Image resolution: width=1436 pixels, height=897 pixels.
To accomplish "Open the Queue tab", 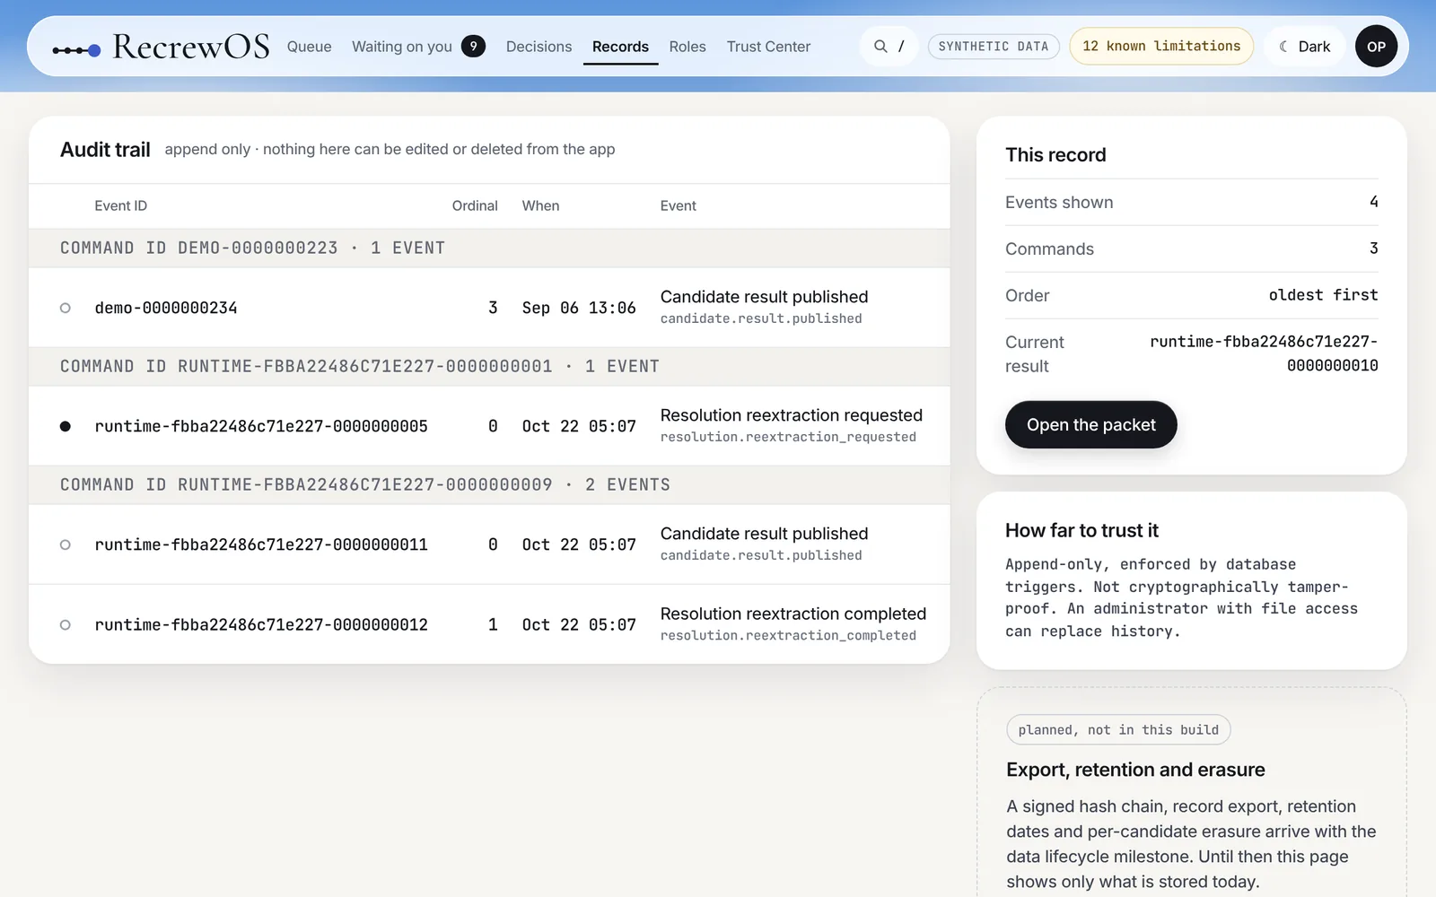I will (x=309, y=47).
